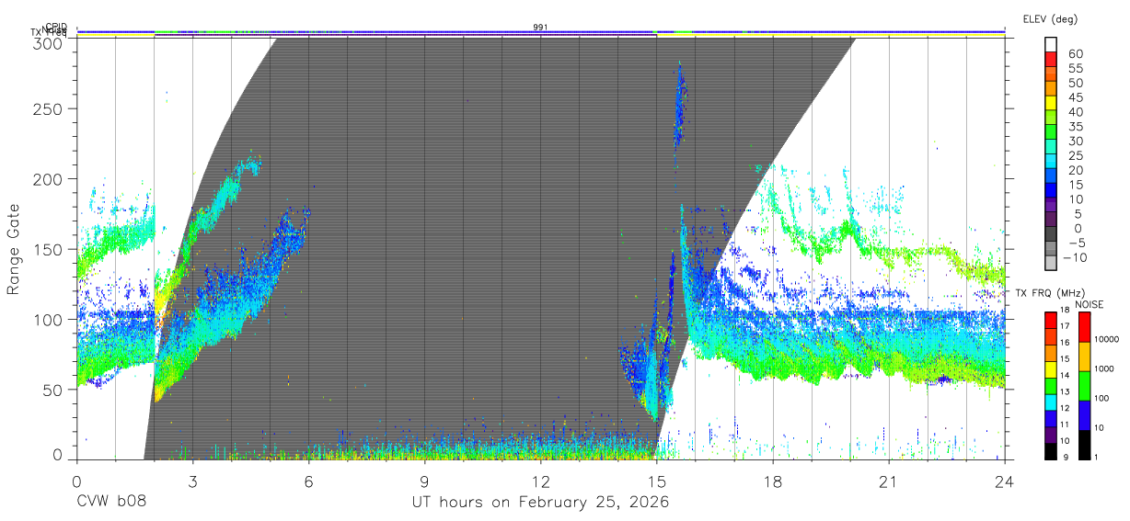Screen dimensions: 1130x521
Task: Click the '60' value on the ELEV scale
Action: tap(1075, 54)
